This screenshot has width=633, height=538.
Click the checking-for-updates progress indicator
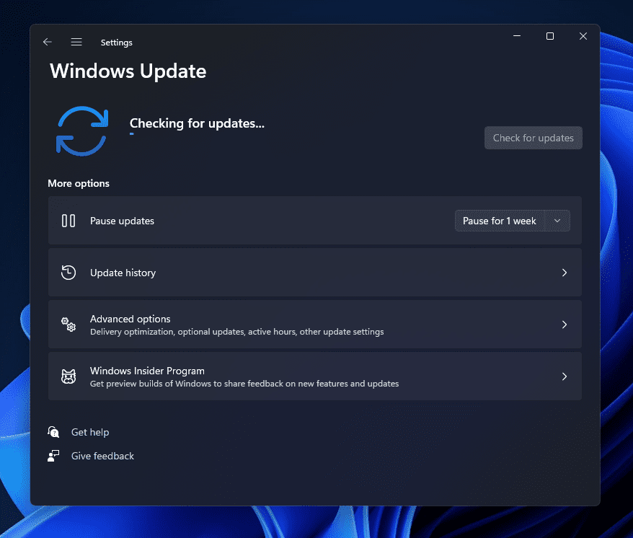point(197,123)
